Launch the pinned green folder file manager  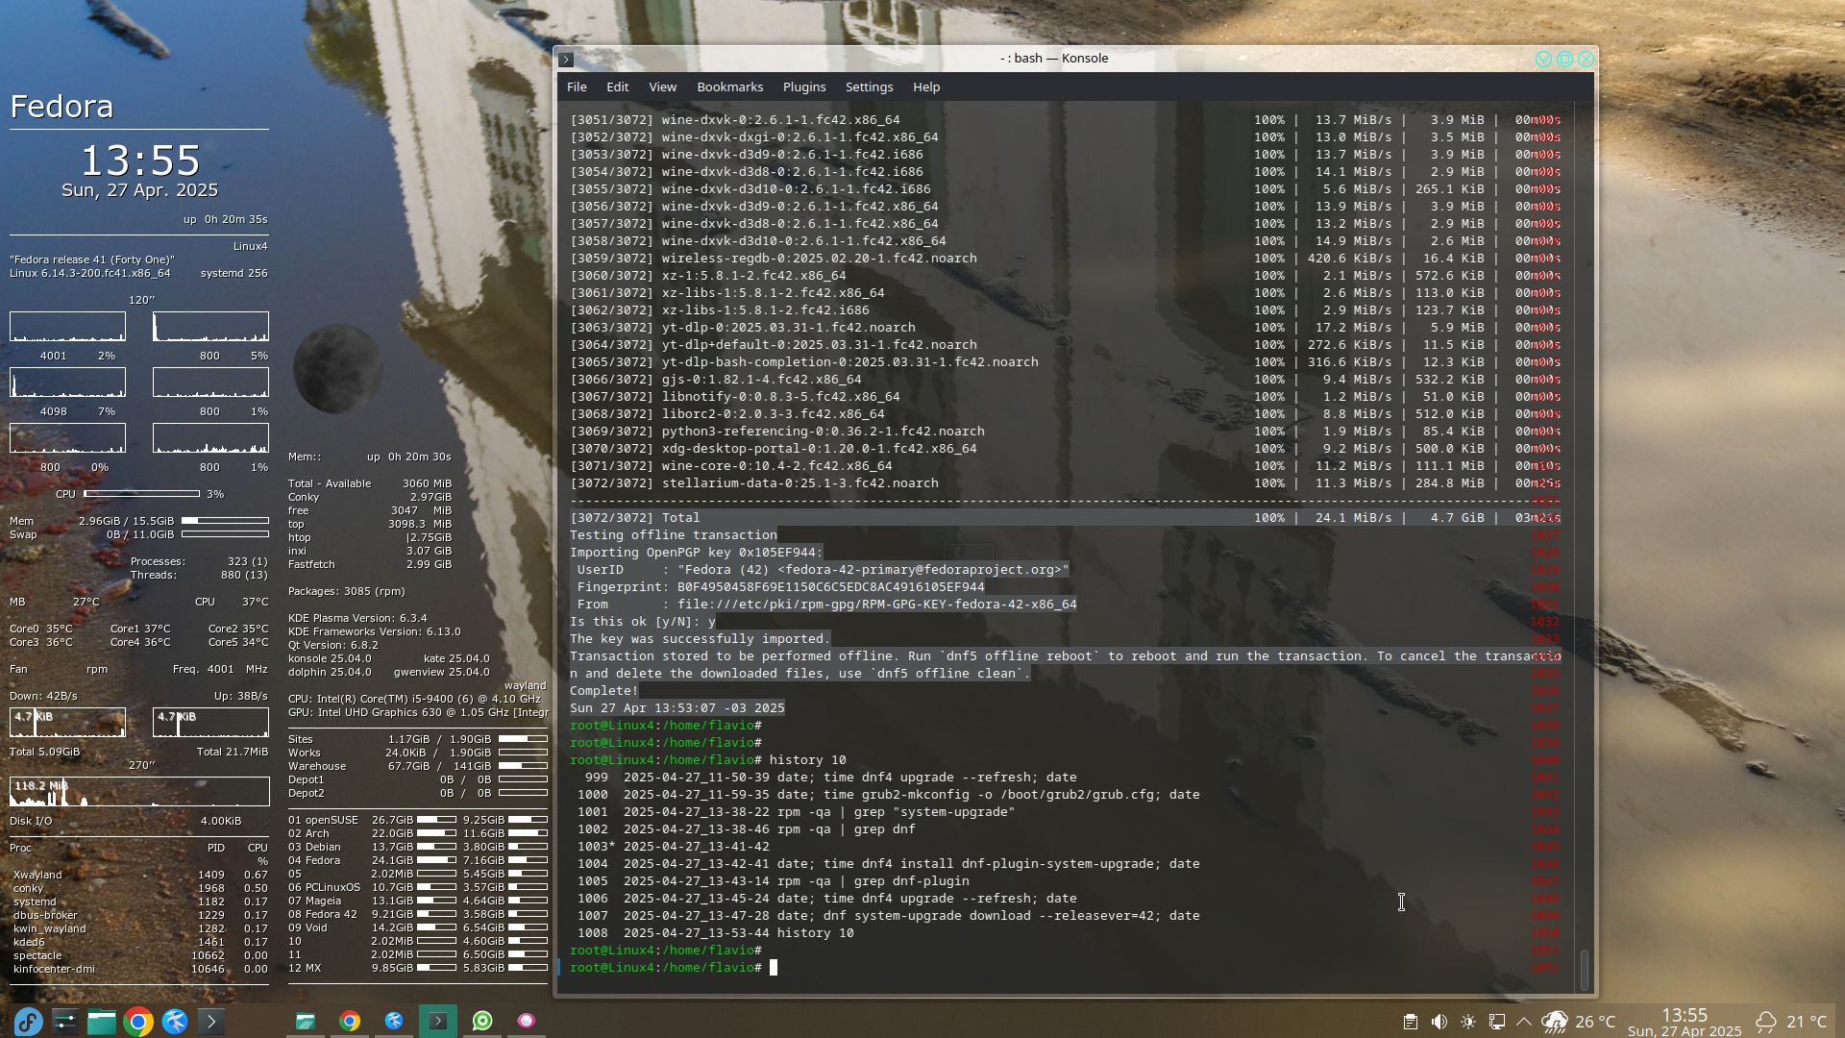click(x=101, y=1021)
